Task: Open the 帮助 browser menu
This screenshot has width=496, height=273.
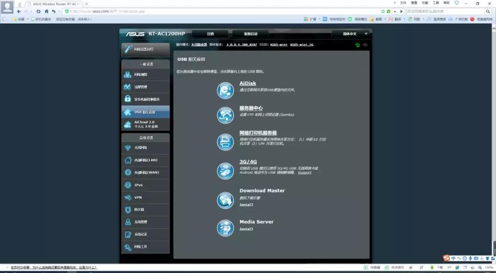Action: (447, 3)
